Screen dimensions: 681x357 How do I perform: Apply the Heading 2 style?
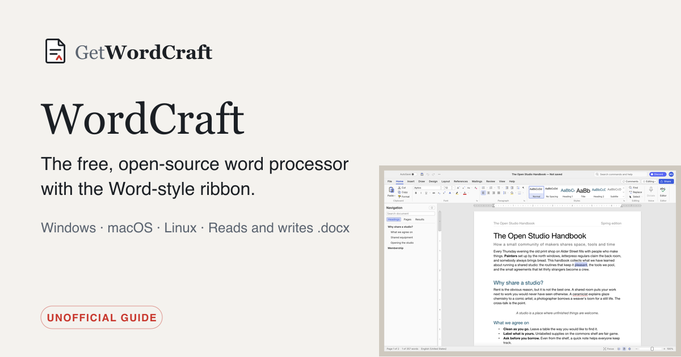click(x=599, y=192)
